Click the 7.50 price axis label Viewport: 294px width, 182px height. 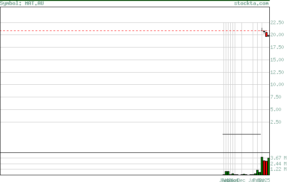276,97
